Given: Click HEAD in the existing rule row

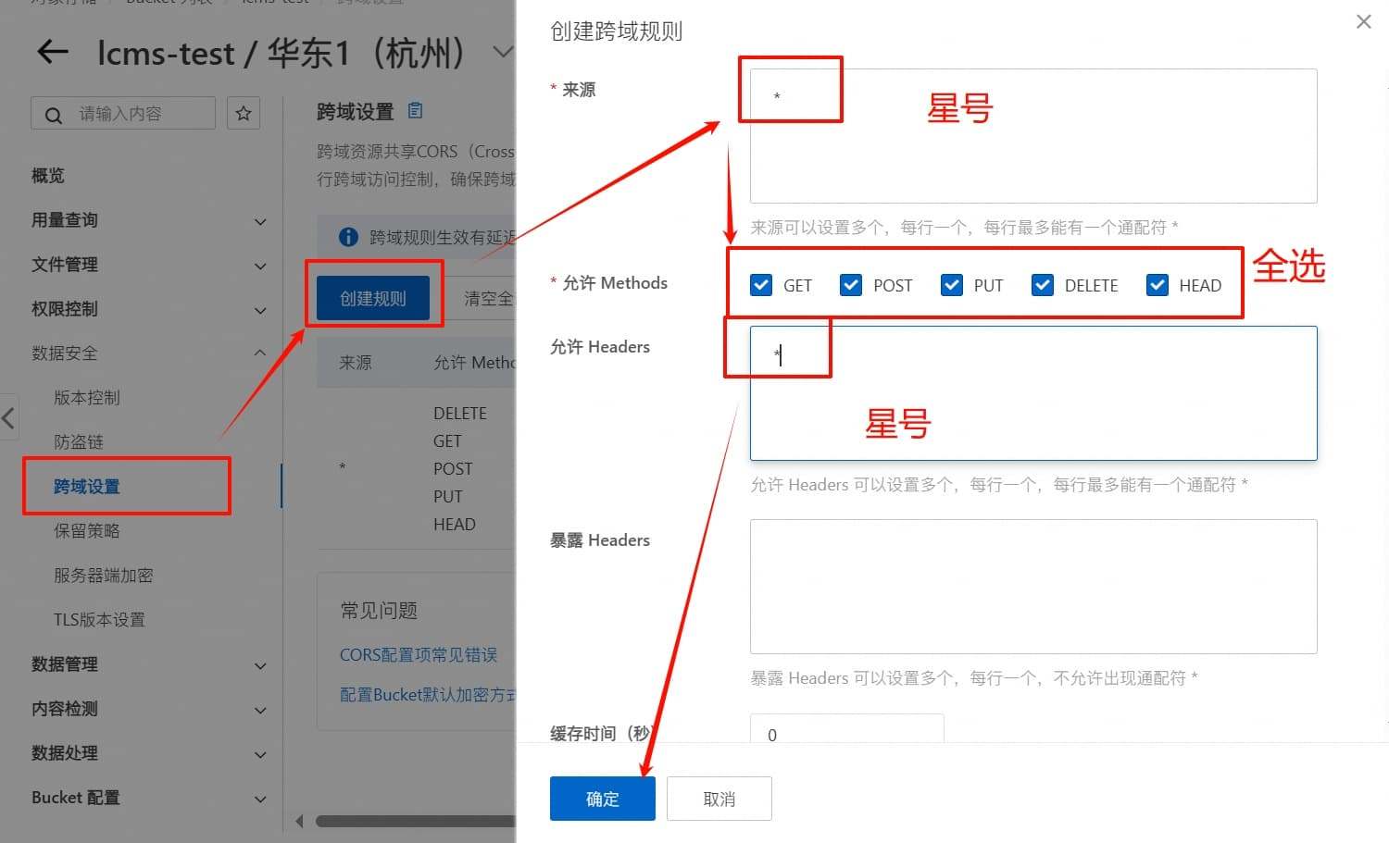Looking at the screenshot, I should tap(455, 525).
